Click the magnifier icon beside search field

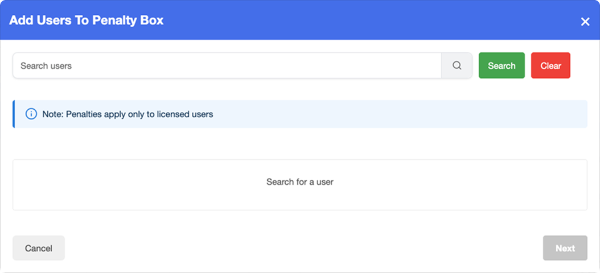(x=457, y=65)
